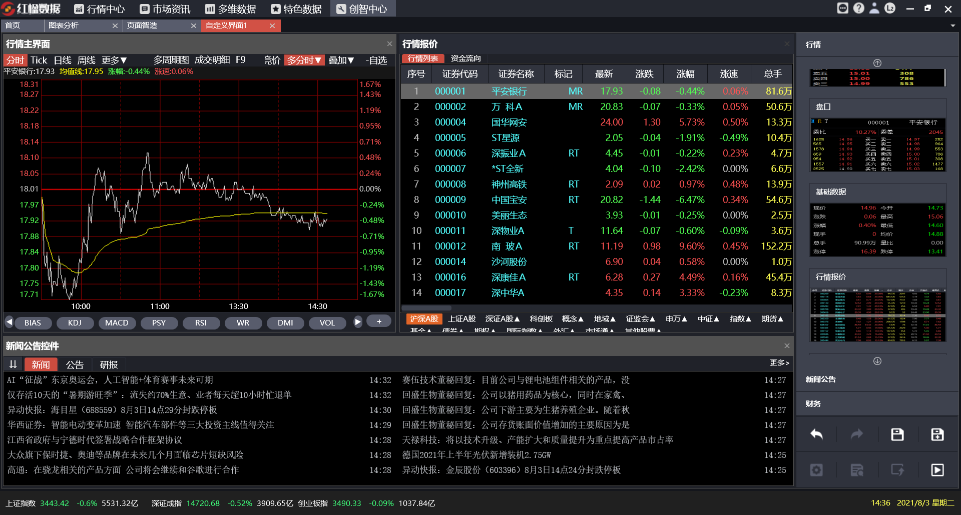The image size is (961, 515).
Task: Click the 更多> link in news panel
Action: [x=779, y=362]
